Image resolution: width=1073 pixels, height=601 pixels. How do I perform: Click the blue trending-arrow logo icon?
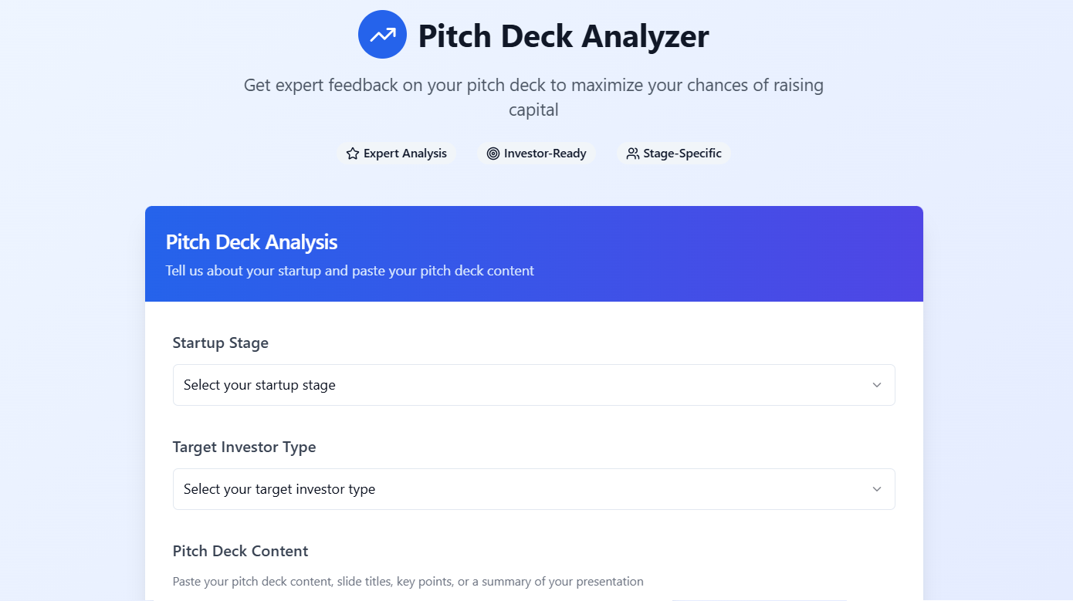[x=382, y=35]
